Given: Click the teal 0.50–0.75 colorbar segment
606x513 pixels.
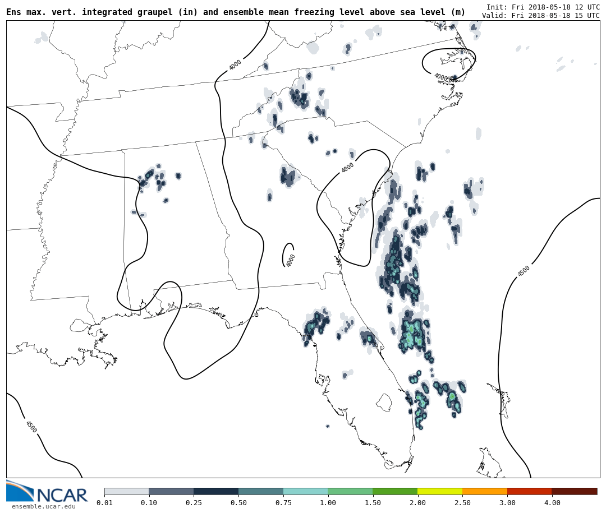Looking at the screenshot, I should pyautogui.click(x=261, y=491).
